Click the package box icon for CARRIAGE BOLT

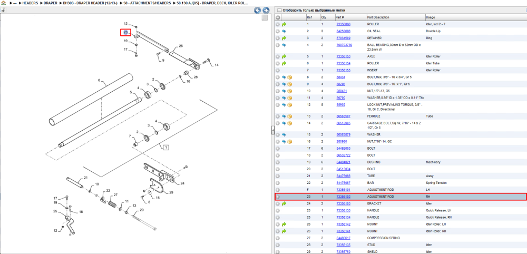[x=290, y=123]
